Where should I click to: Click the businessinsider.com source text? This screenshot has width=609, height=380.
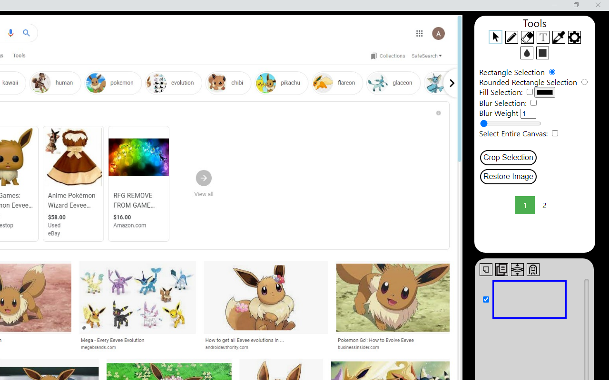click(x=358, y=347)
